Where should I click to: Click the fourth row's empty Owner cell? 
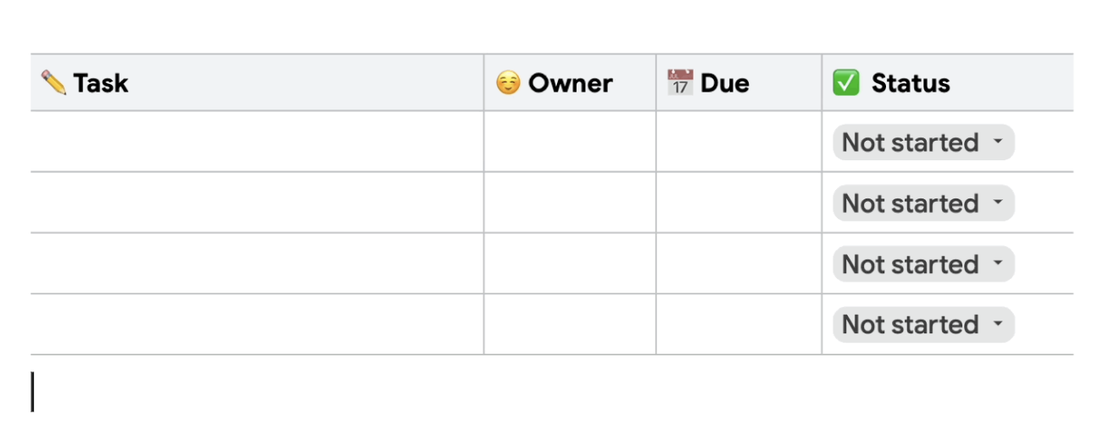click(570, 324)
